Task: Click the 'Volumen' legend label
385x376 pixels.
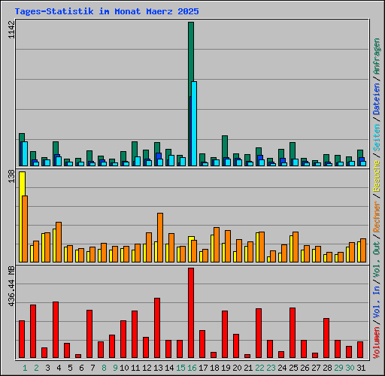Action: [x=377, y=343]
